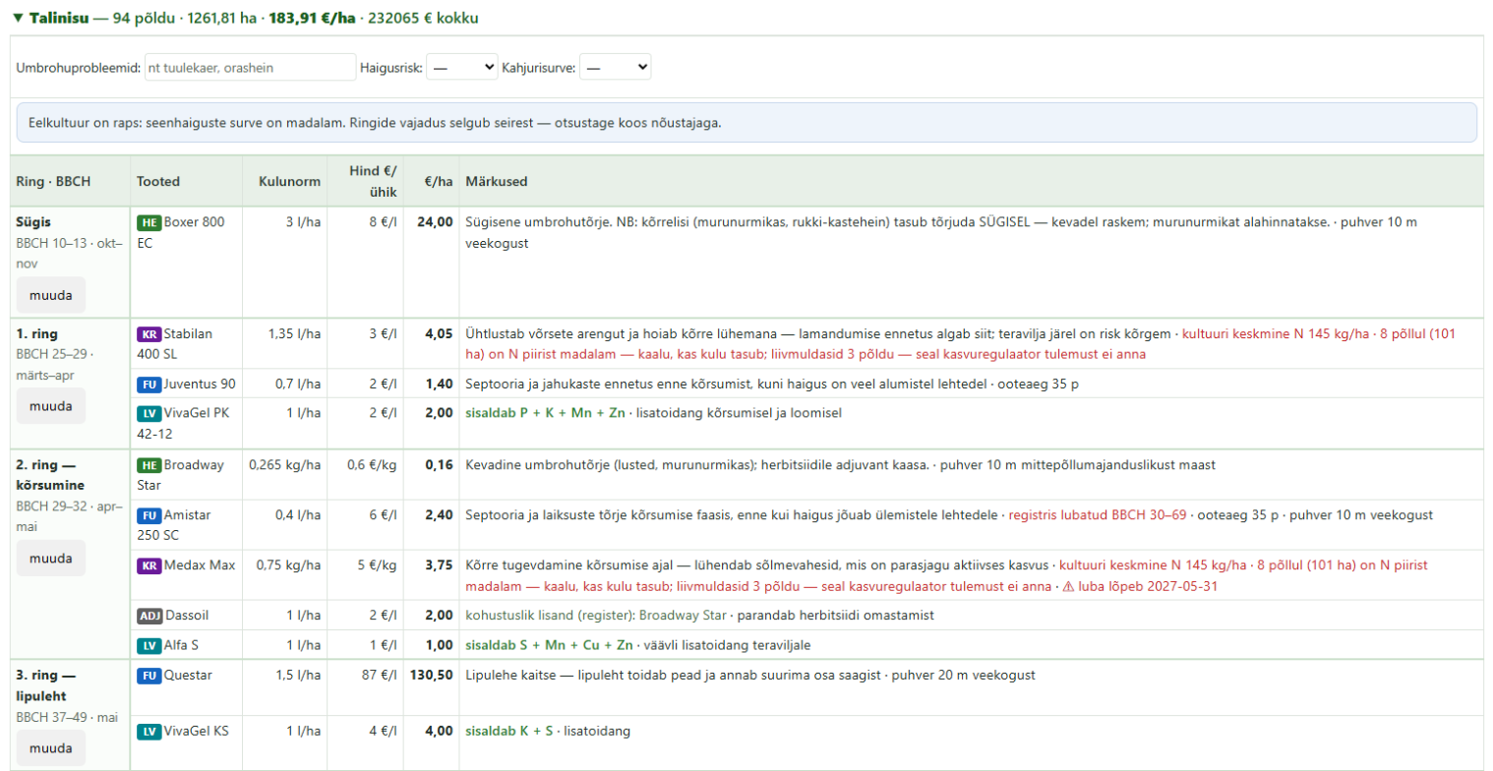Screen dimensions: 1493x771
Task: Click the 130,50 €/ha value for Questar
Action: 433,676
